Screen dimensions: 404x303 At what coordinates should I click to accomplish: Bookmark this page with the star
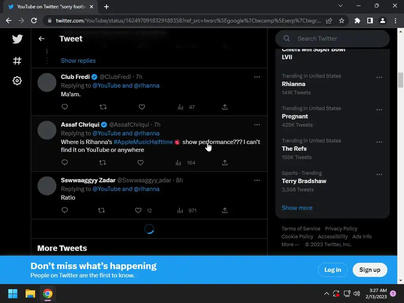(341, 21)
